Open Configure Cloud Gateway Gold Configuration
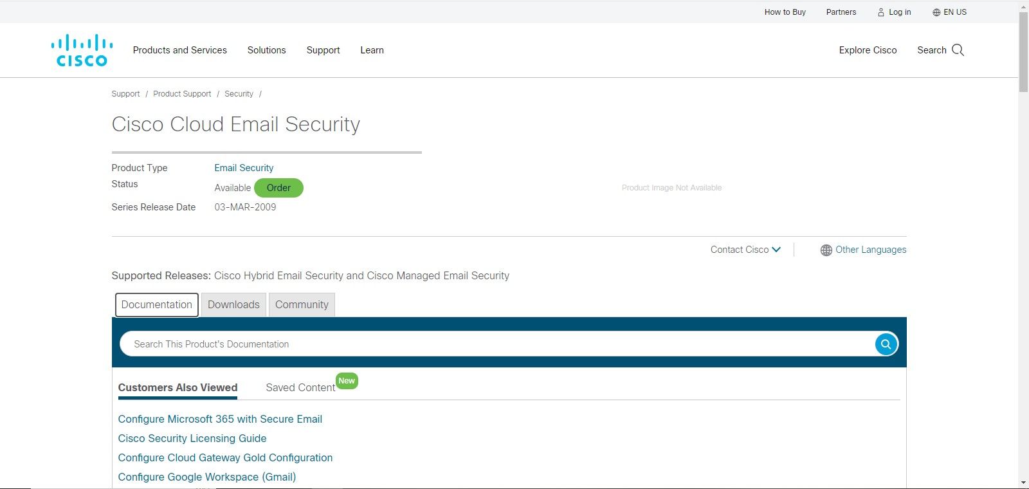Viewport: 1029px width, 489px height. 225,457
